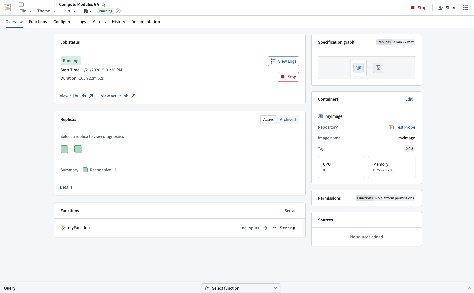Viewport: 474px width, 293px height.
Task: Open the Configure tab
Action: click(x=62, y=22)
